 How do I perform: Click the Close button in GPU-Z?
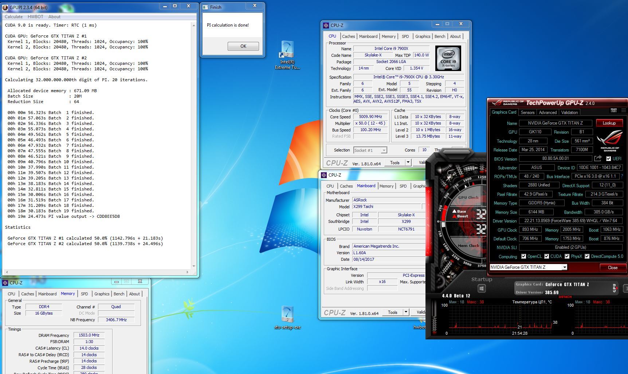(x=613, y=267)
